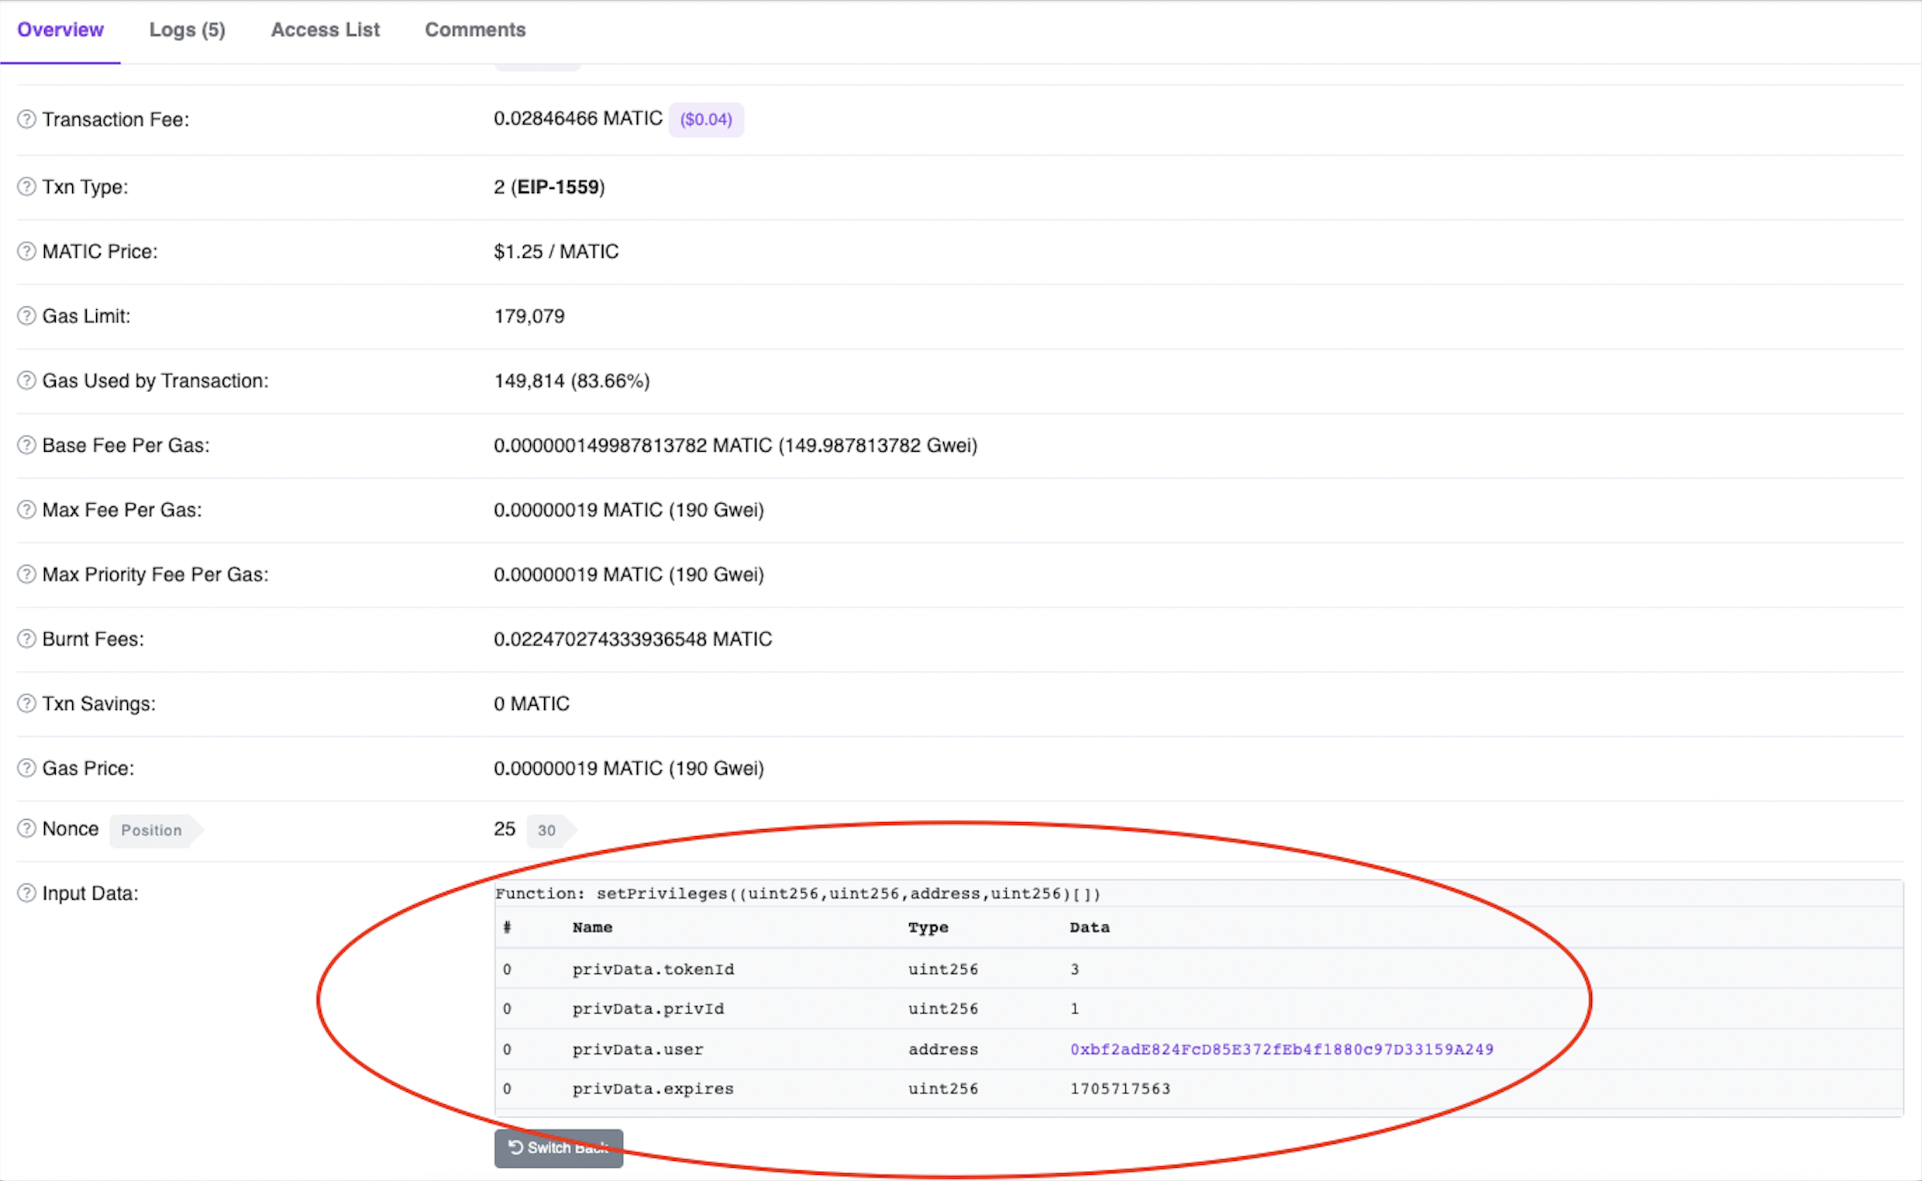This screenshot has height=1181, width=1922.
Task: Select the Max Fee Per Gas value
Action: tap(629, 510)
